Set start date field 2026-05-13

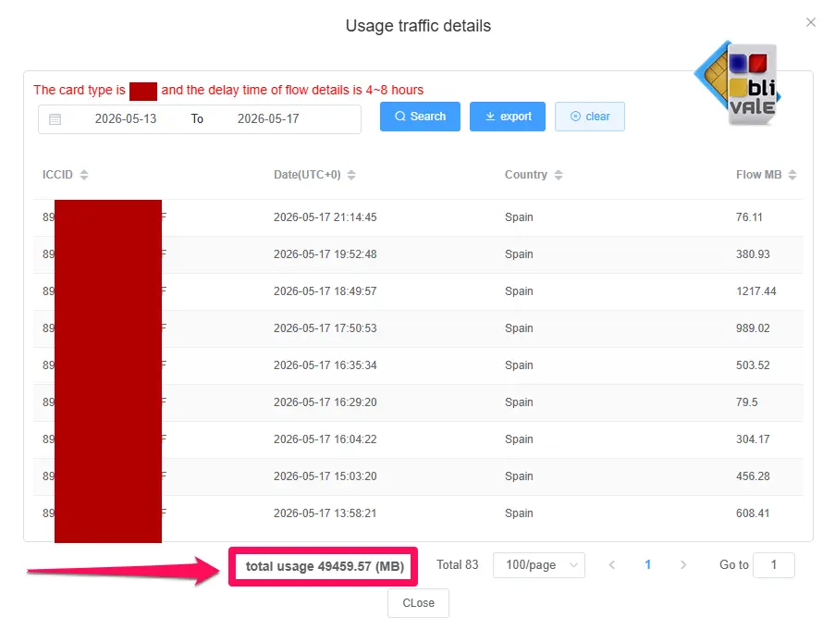coord(126,118)
